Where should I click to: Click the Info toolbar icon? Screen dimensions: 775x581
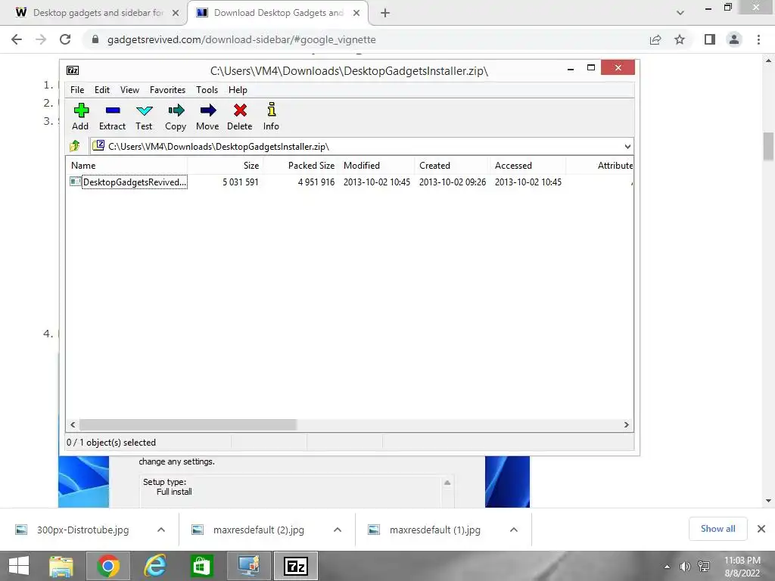click(272, 117)
